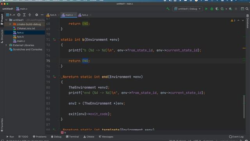Viewport: 250px width, 141px height.
Task: Select fsm.c in project tree
Action: point(20,33)
